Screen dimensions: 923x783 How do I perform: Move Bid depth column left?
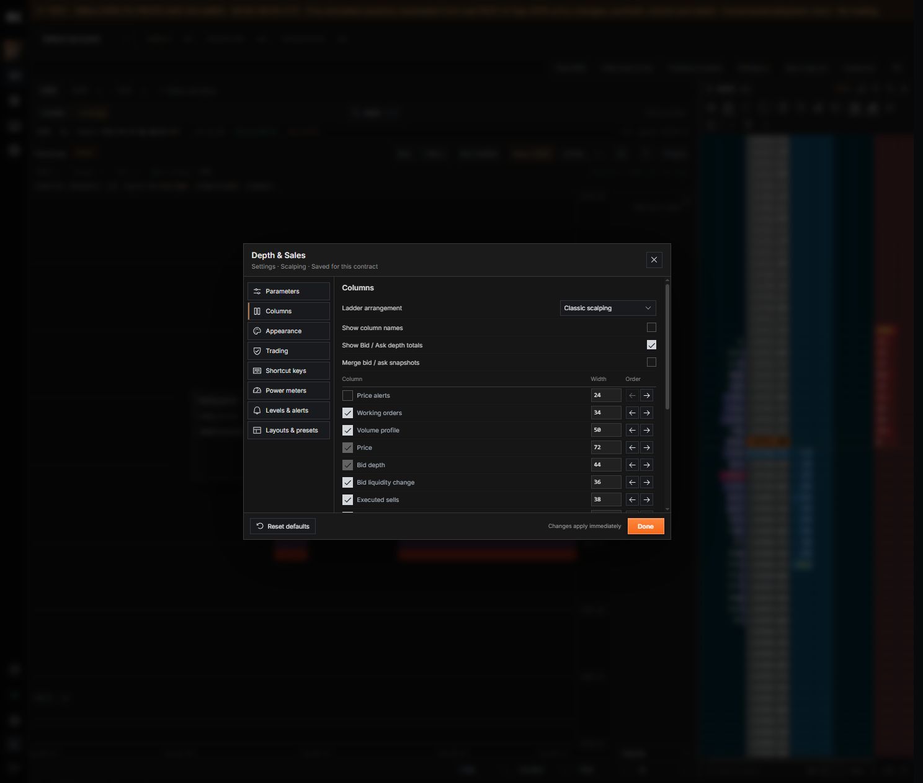tap(632, 465)
